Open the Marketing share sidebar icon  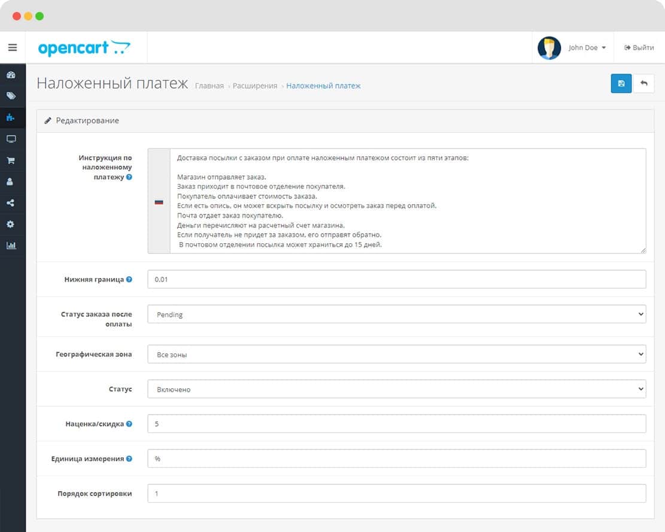coord(11,202)
